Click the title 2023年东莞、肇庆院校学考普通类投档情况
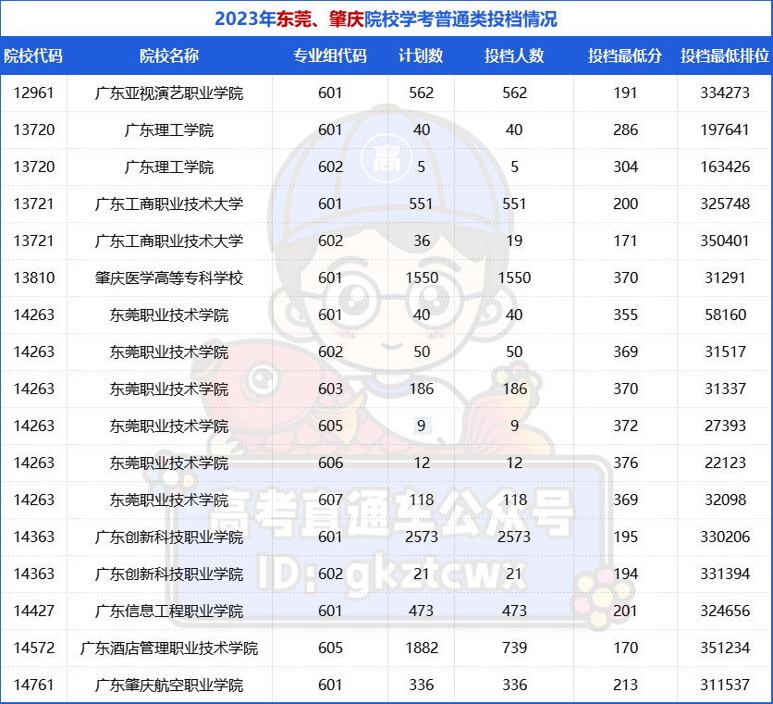The height and width of the screenshot is (704, 773). [386, 19]
